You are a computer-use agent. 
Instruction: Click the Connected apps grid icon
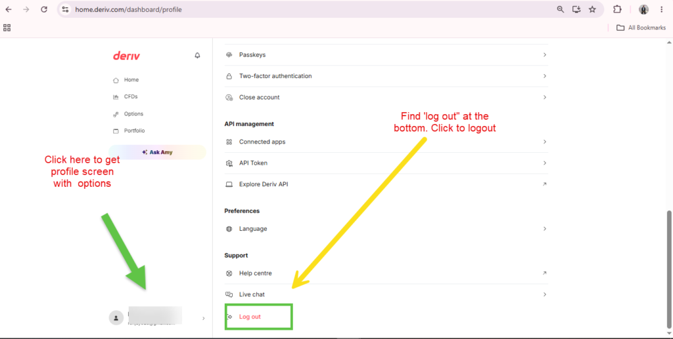[x=229, y=142]
